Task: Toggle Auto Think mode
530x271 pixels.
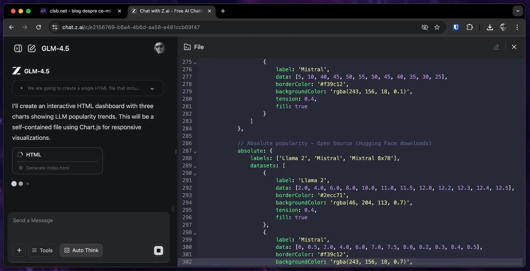Action: click(x=81, y=250)
